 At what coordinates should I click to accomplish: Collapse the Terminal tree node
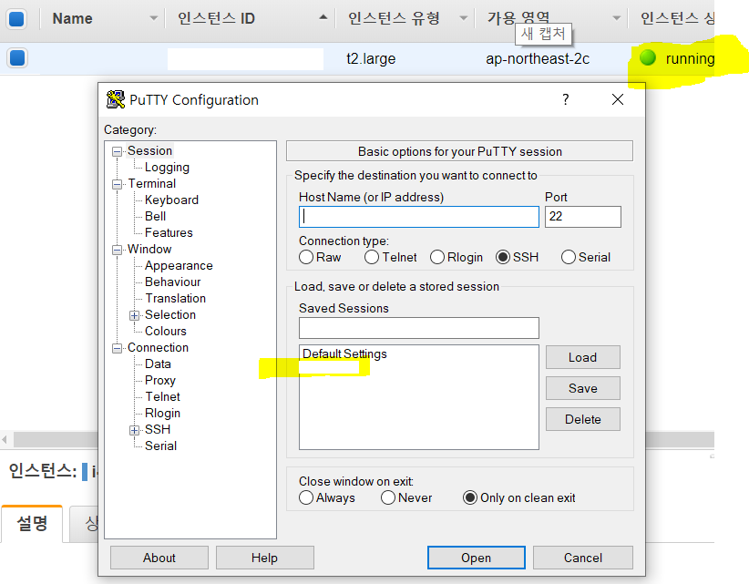pyautogui.click(x=117, y=184)
